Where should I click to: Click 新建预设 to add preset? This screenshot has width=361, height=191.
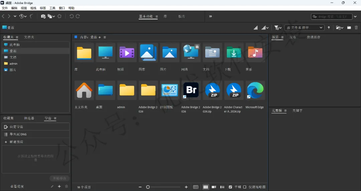[x=36, y=142]
